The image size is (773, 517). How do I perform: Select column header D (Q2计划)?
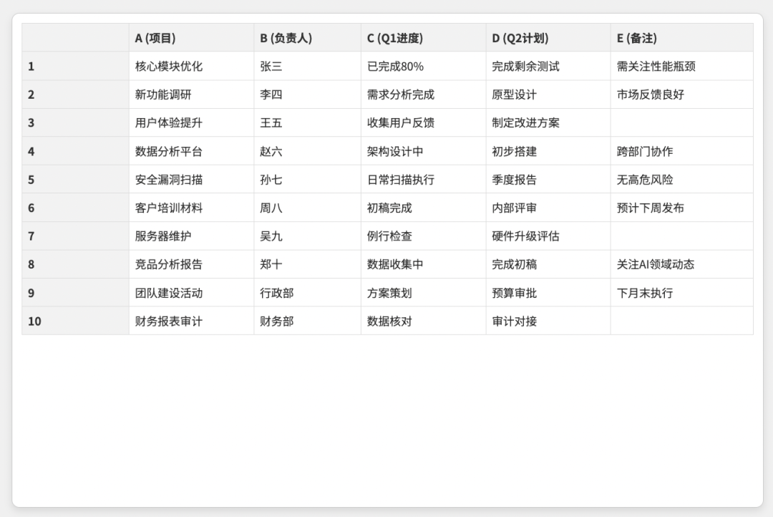pos(548,38)
